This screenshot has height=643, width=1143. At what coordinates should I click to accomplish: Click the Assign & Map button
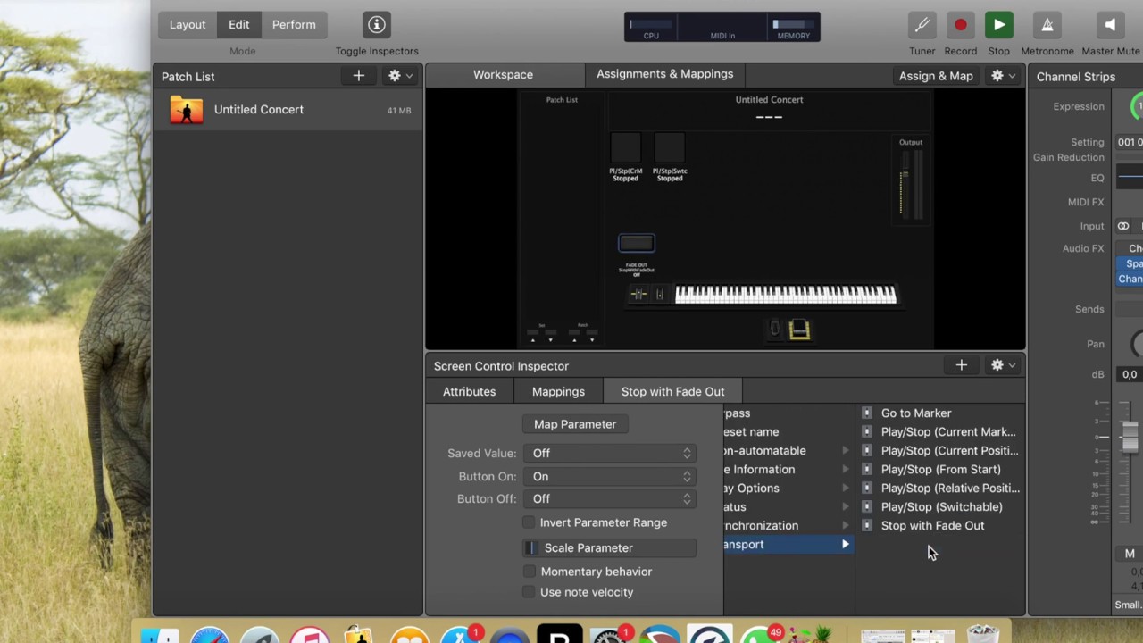tap(936, 76)
